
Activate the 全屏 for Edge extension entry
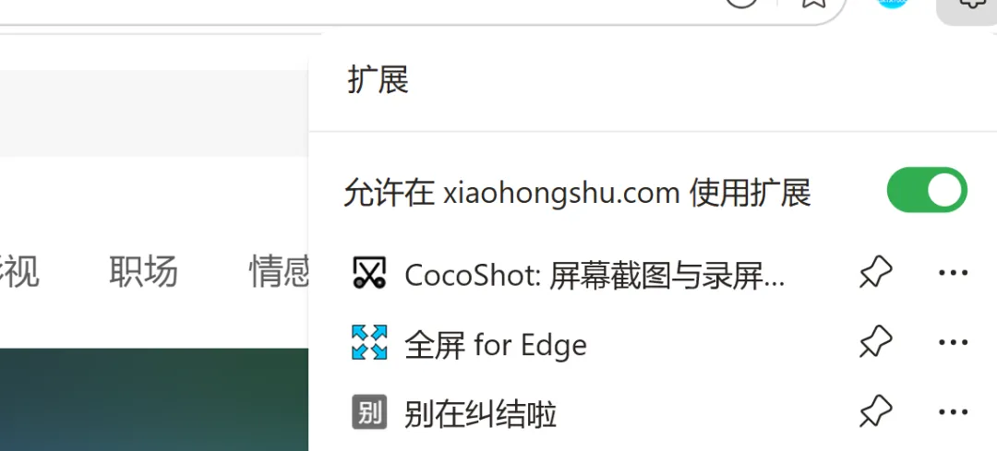(x=496, y=345)
